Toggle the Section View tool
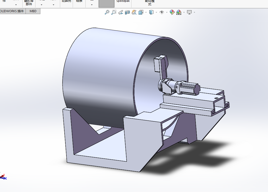This screenshot has width=268, height=192. [x=127, y=12]
